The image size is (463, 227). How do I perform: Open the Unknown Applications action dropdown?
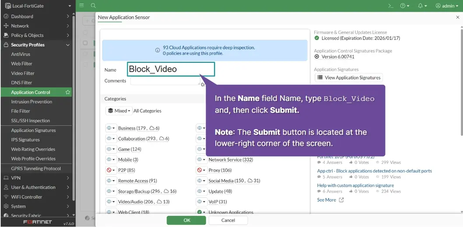[201, 212]
